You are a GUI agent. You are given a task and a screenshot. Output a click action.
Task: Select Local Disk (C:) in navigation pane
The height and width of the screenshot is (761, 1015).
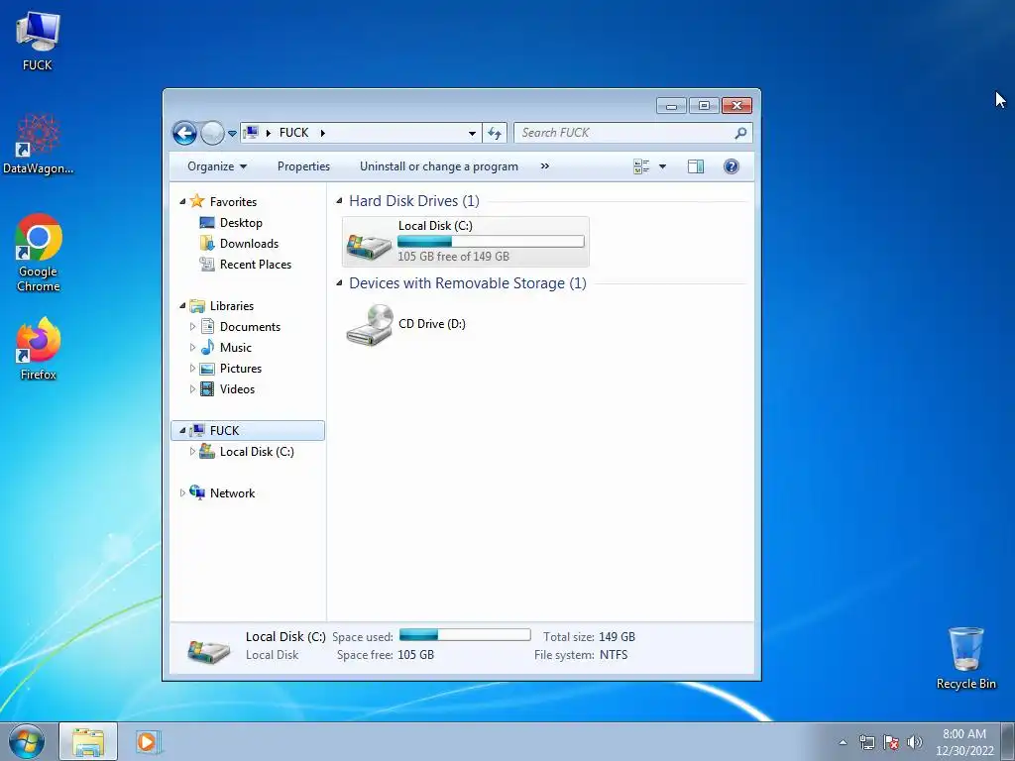(257, 452)
